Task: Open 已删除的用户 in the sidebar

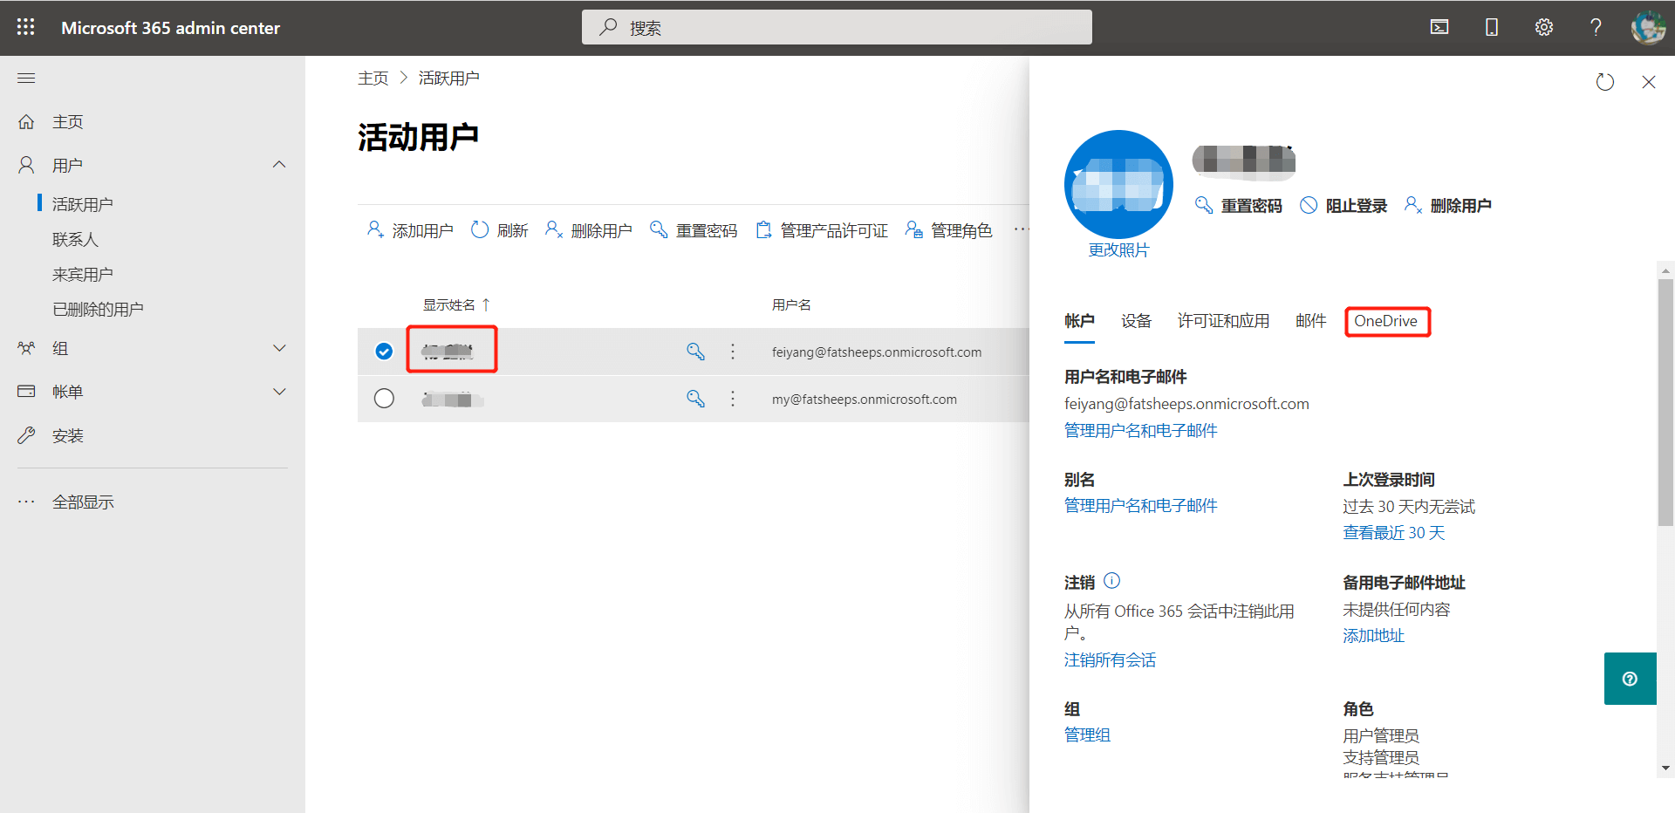Action: (x=98, y=309)
